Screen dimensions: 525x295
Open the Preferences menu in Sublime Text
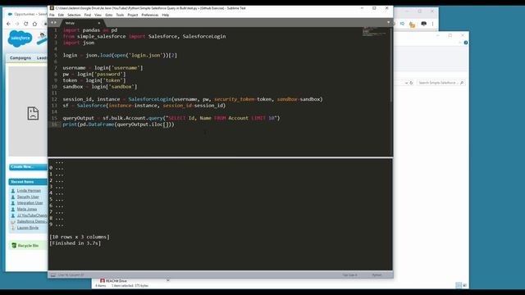149,15
